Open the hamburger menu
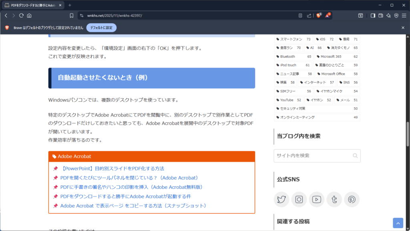Screen dimensions: 410x231 point(404,16)
